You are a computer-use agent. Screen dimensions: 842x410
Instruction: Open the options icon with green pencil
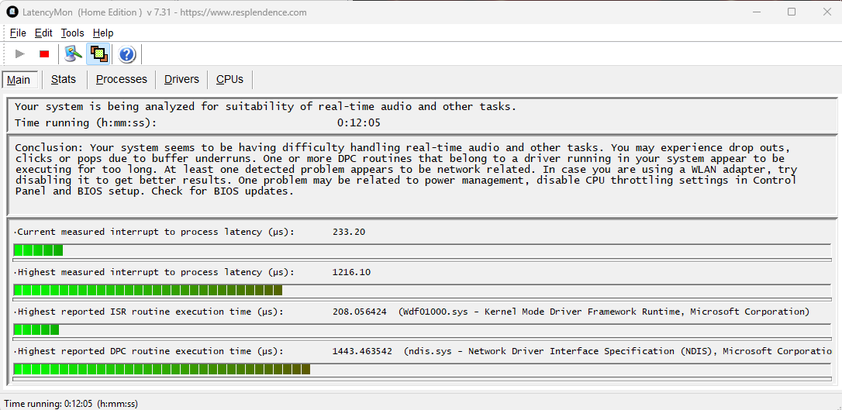click(73, 53)
